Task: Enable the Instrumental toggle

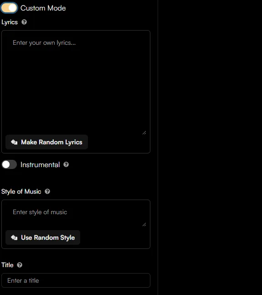Action: [9, 164]
